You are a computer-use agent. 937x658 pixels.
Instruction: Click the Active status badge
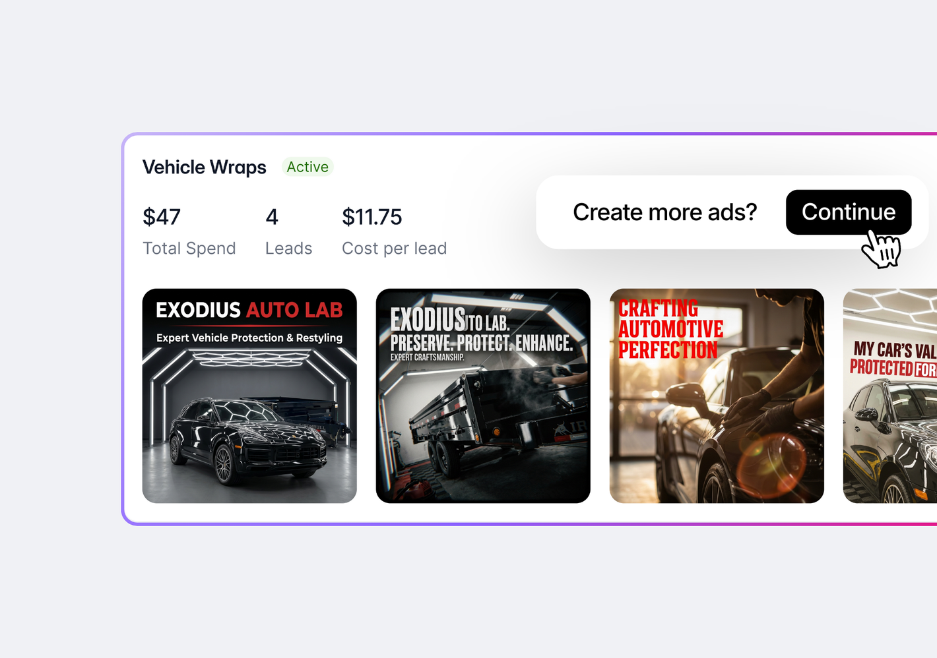(307, 167)
